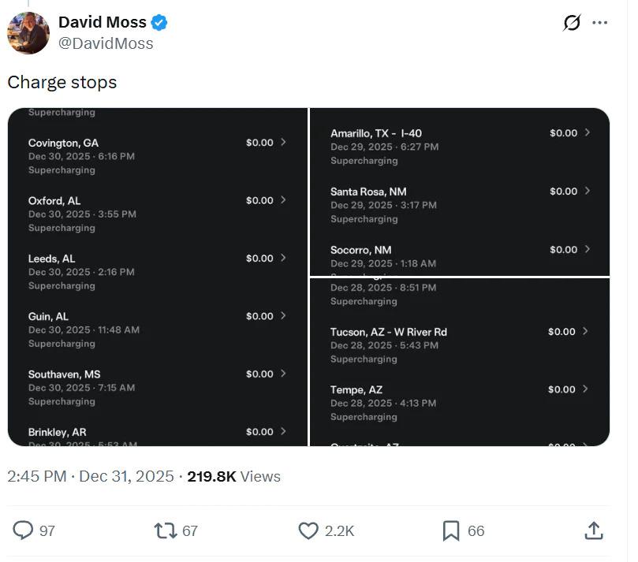
Task: Click the Grok slash icon
Action: [x=572, y=23]
